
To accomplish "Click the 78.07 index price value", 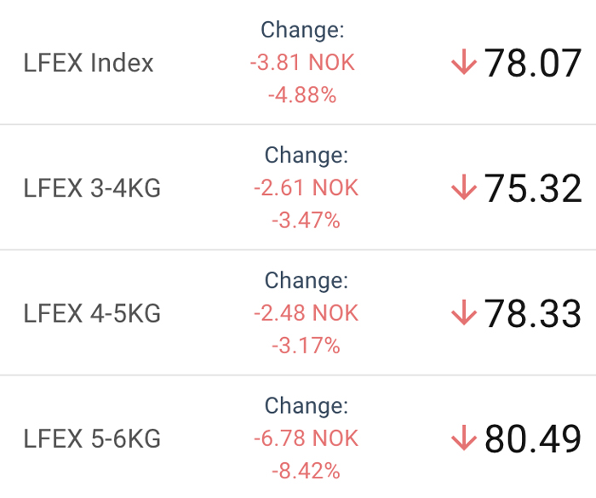I will point(532,63).
